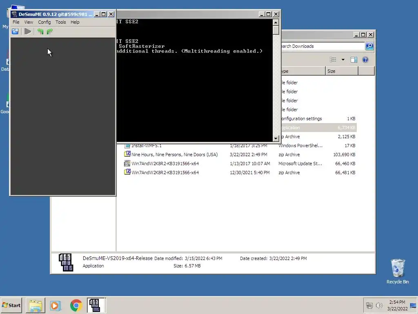The image size is (418, 314).
Task: Click the change view icon in Explorer
Action: tap(333, 60)
